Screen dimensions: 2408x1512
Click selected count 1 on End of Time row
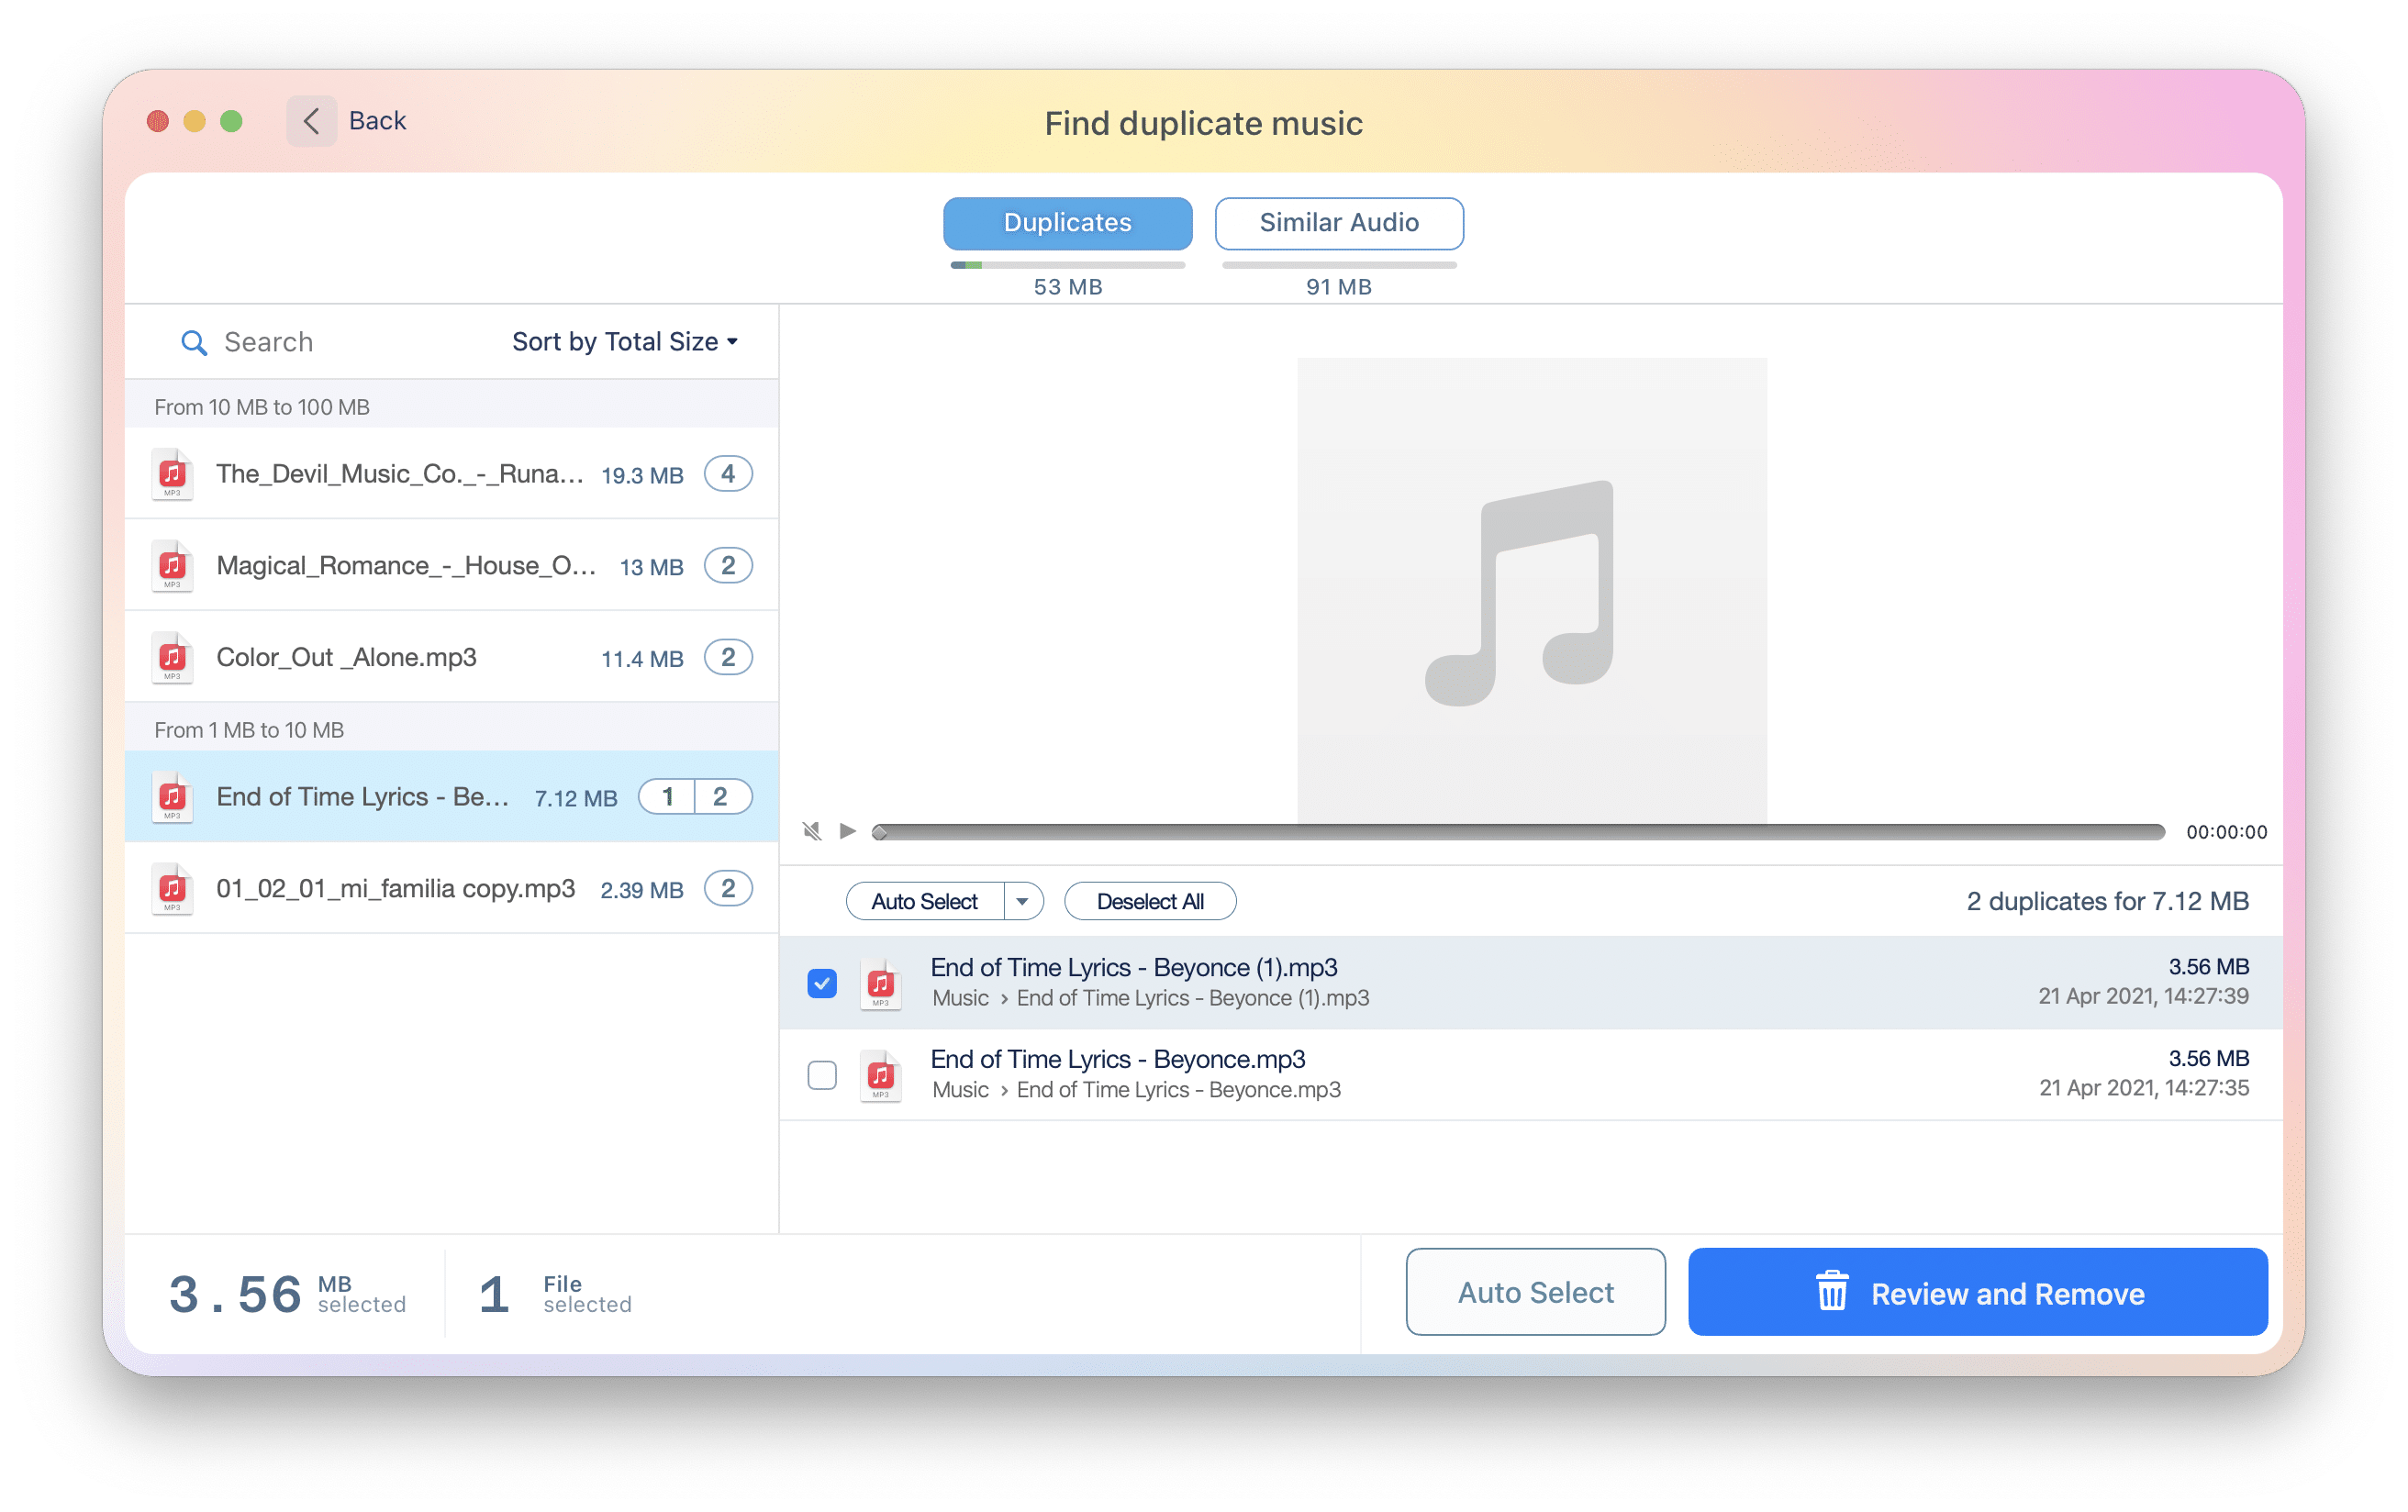tap(667, 797)
